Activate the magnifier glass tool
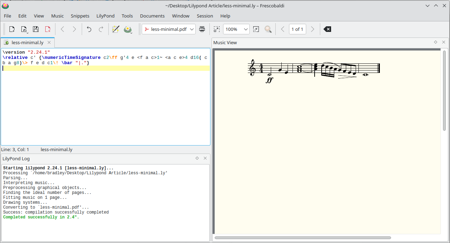The height and width of the screenshot is (243, 450). click(x=268, y=29)
